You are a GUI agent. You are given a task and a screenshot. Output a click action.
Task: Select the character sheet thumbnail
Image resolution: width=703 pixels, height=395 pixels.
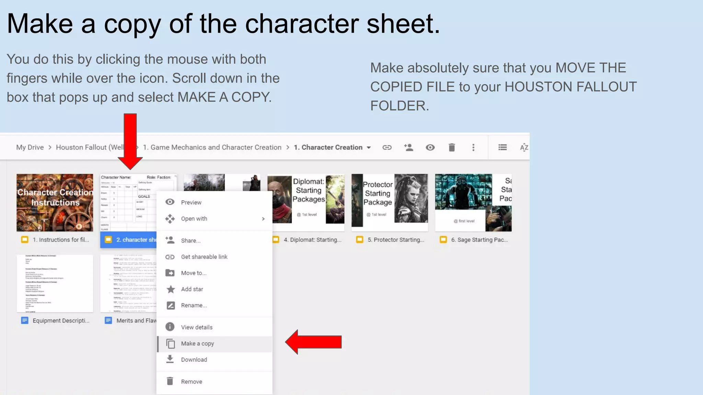(128, 202)
